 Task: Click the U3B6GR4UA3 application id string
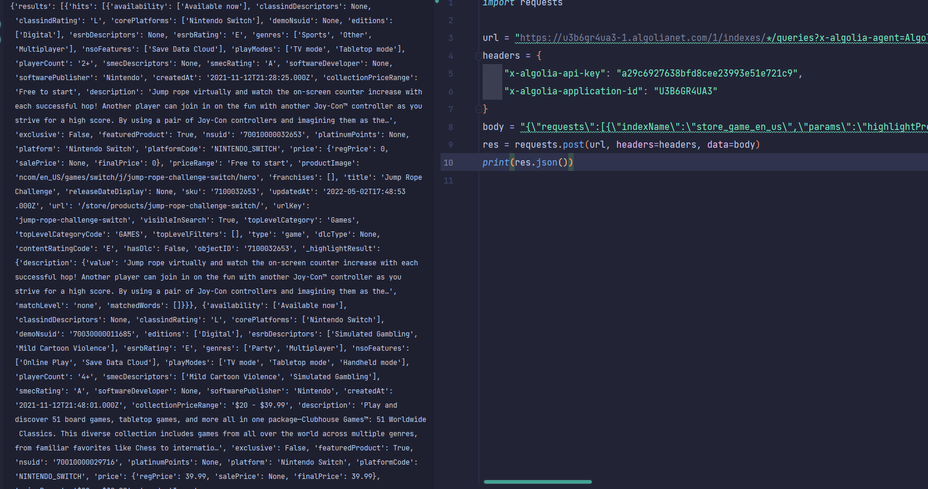click(x=685, y=91)
